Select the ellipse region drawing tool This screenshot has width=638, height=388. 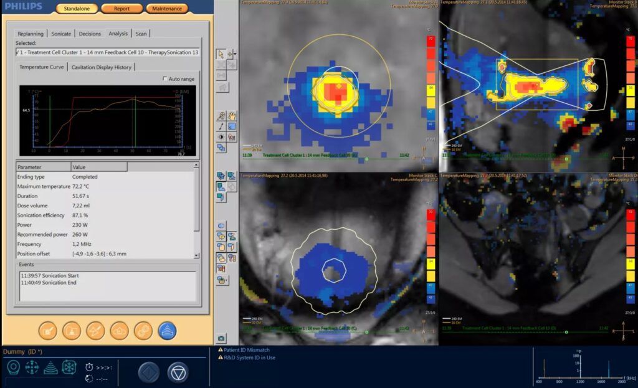[x=221, y=225]
